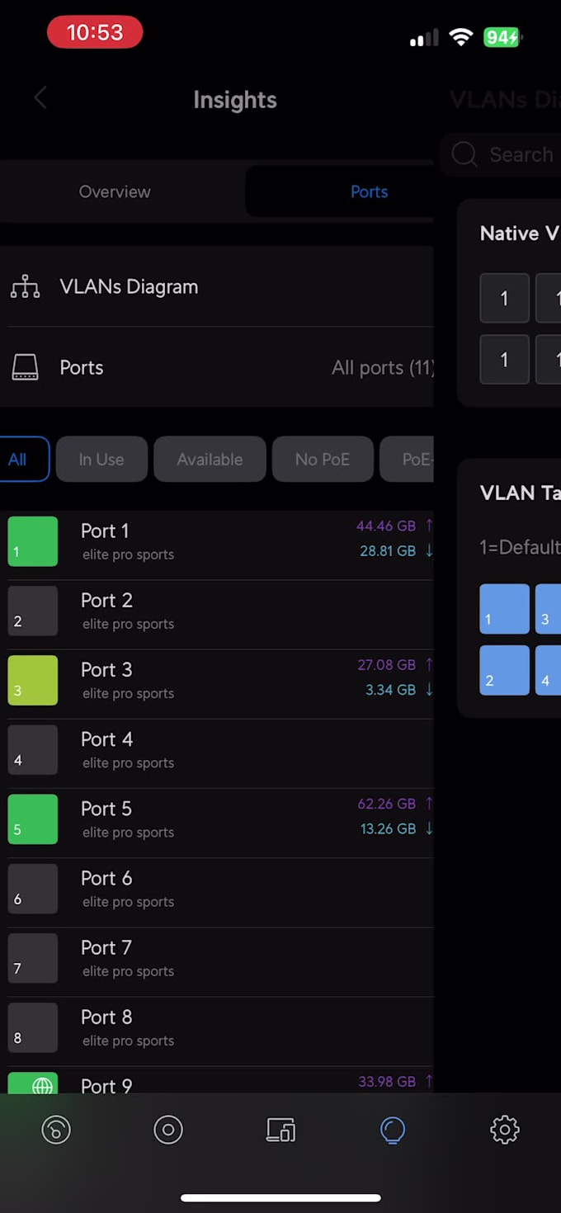
Task: Filter ports by In Use
Action: click(x=101, y=459)
